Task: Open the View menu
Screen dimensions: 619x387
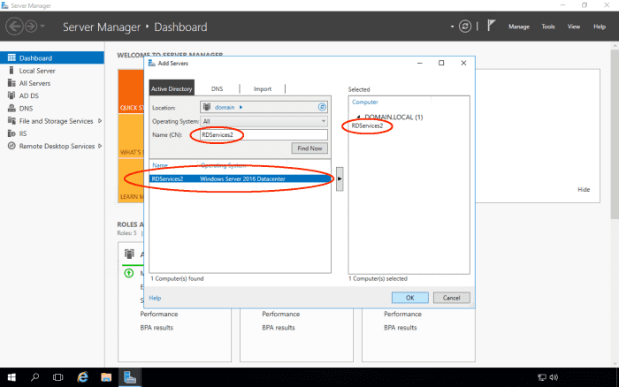Action: point(574,27)
